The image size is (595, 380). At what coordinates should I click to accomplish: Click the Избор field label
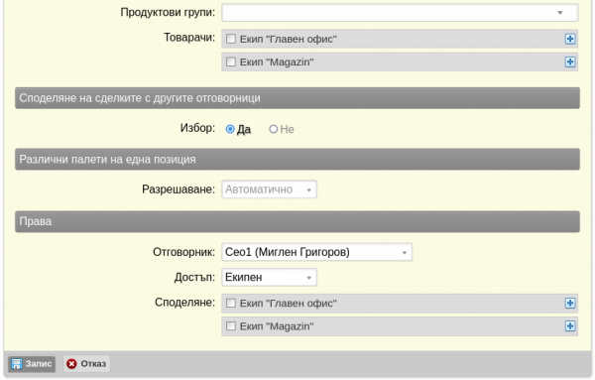pos(197,128)
